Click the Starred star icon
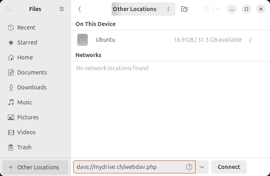Image resolution: width=270 pixels, height=176 pixels. [11, 43]
